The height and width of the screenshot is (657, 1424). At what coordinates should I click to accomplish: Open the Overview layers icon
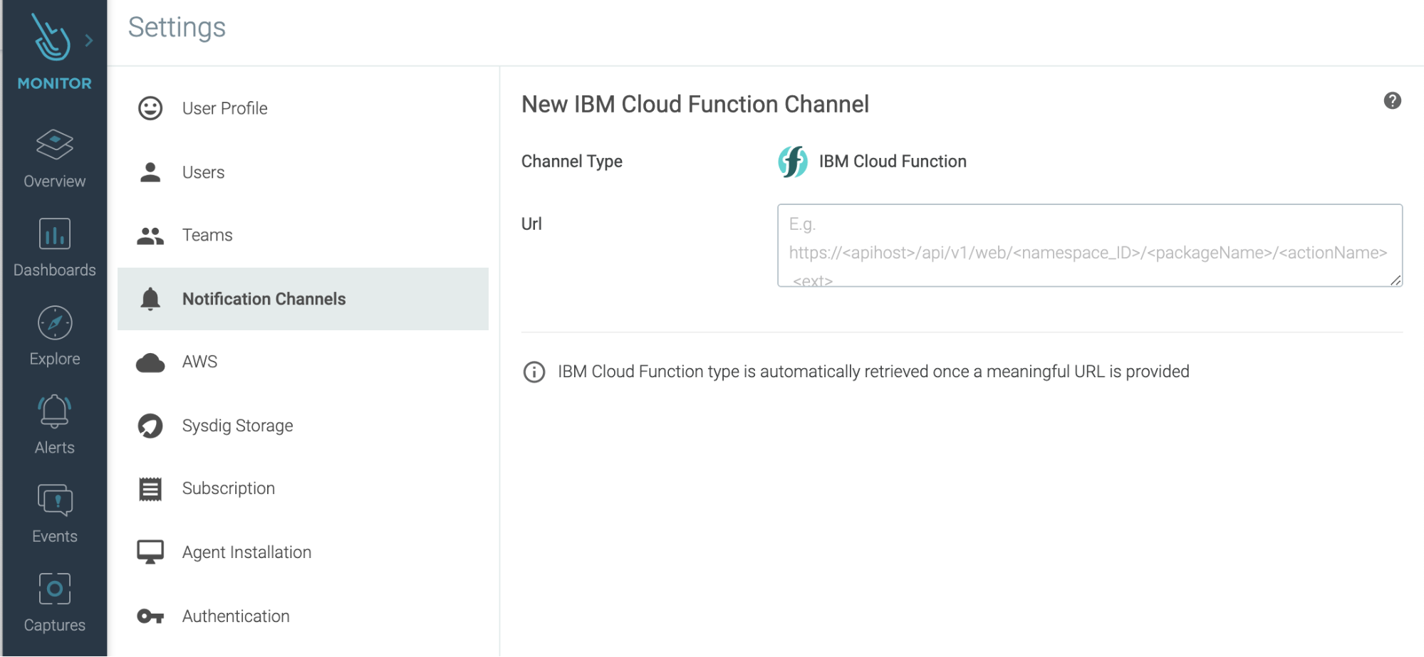click(x=55, y=144)
